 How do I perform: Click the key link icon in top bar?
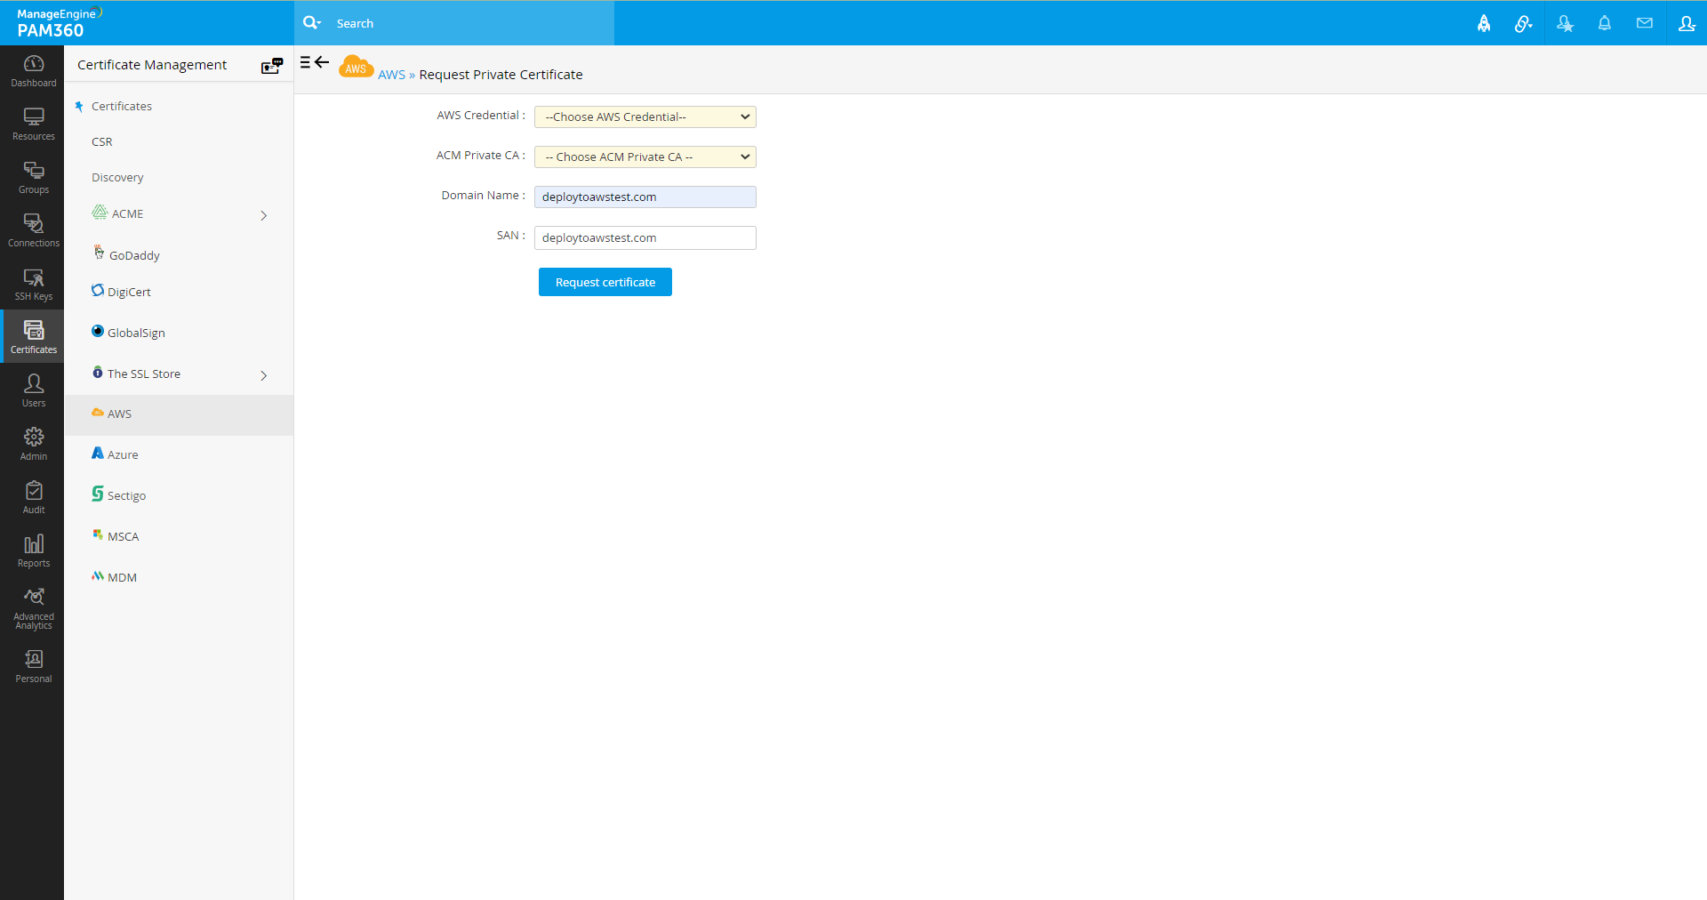coord(1524,24)
